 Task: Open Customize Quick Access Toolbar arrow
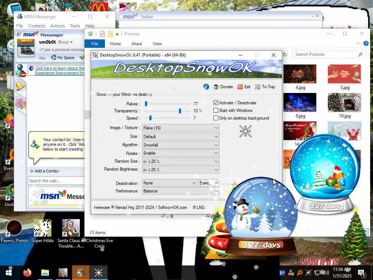(x=117, y=34)
